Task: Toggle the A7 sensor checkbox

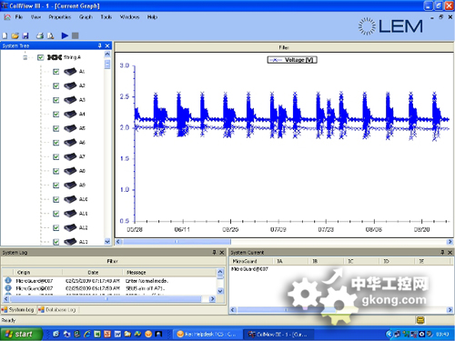Action: [56, 156]
